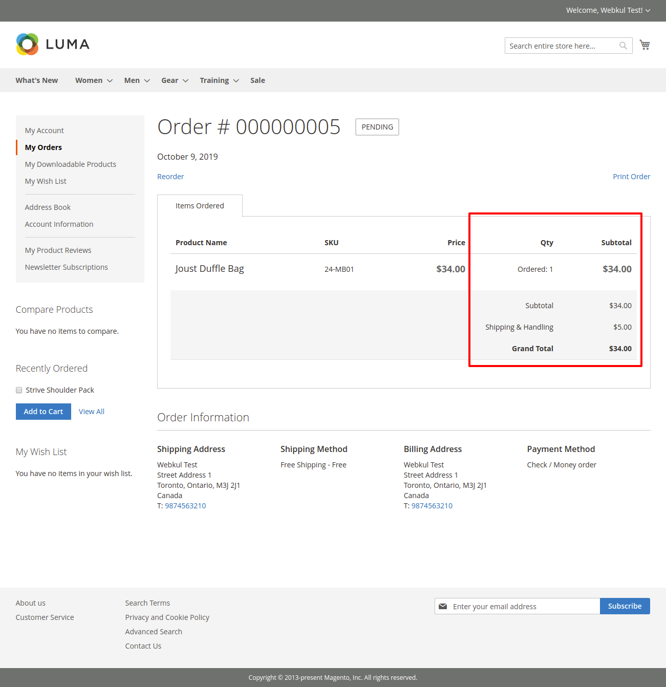Click the search magnifier icon

(623, 46)
